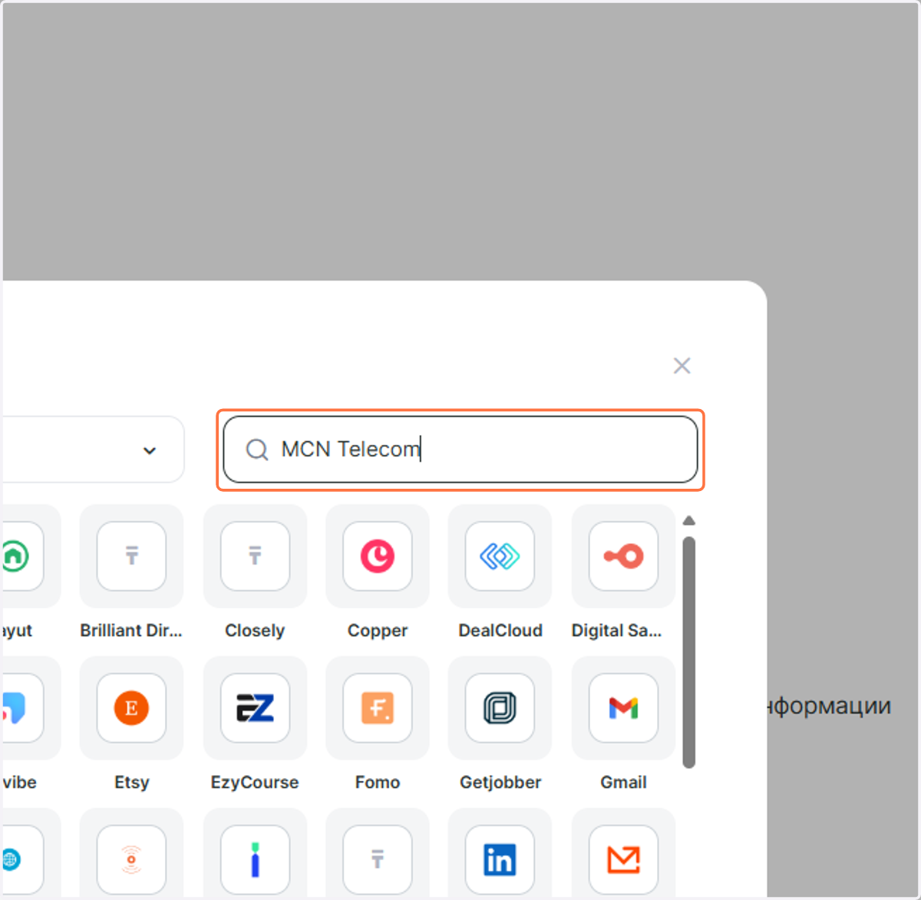The width and height of the screenshot is (921, 900).
Task: Click the Gmail label text
Action: coord(623,783)
